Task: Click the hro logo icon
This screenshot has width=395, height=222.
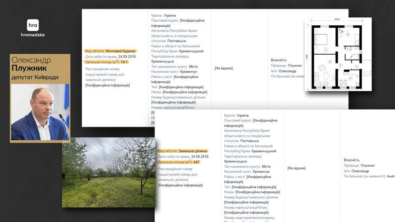Action: [x=33, y=25]
